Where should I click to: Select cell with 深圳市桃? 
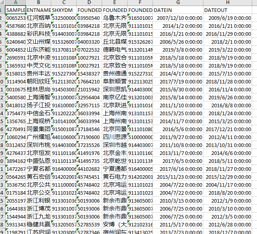click(x=39, y=145)
